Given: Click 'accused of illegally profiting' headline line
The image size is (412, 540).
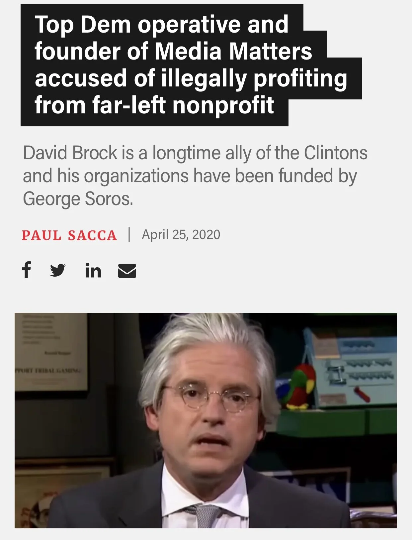Looking at the screenshot, I should [191, 78].
